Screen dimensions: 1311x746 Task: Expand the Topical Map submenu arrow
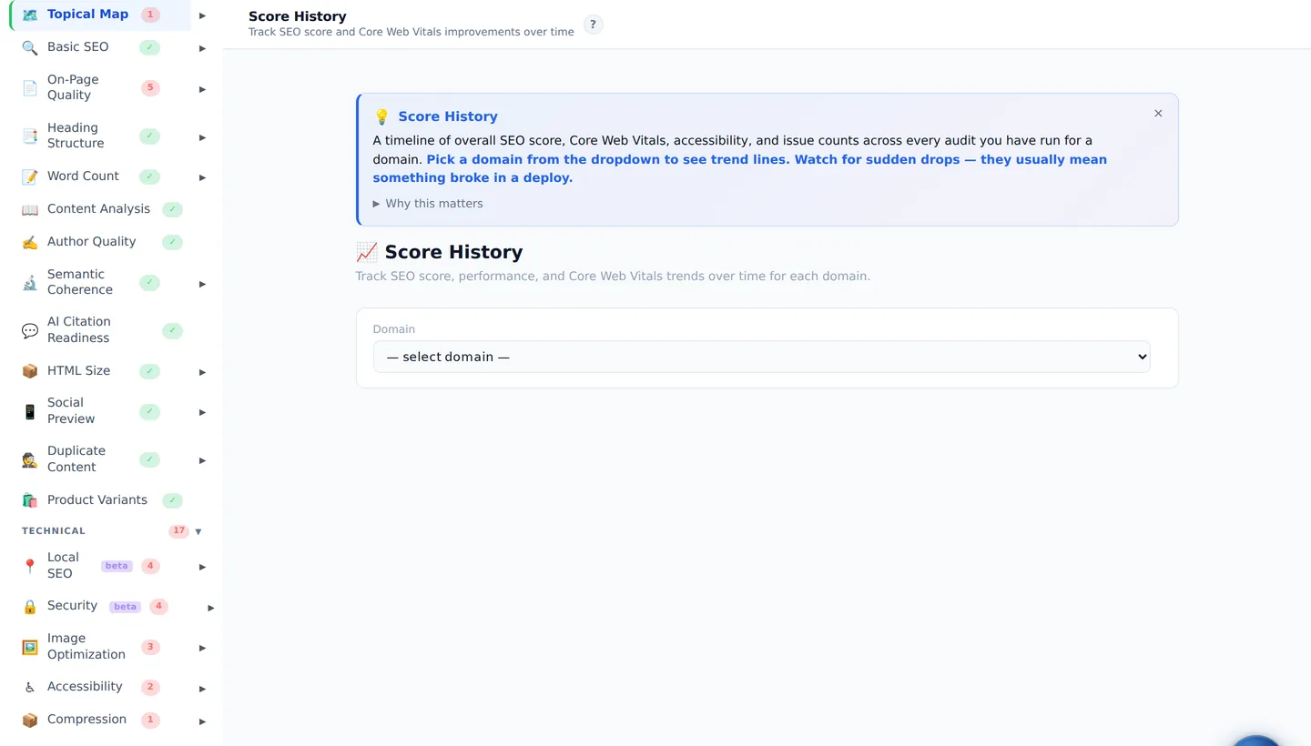[202, 15]
